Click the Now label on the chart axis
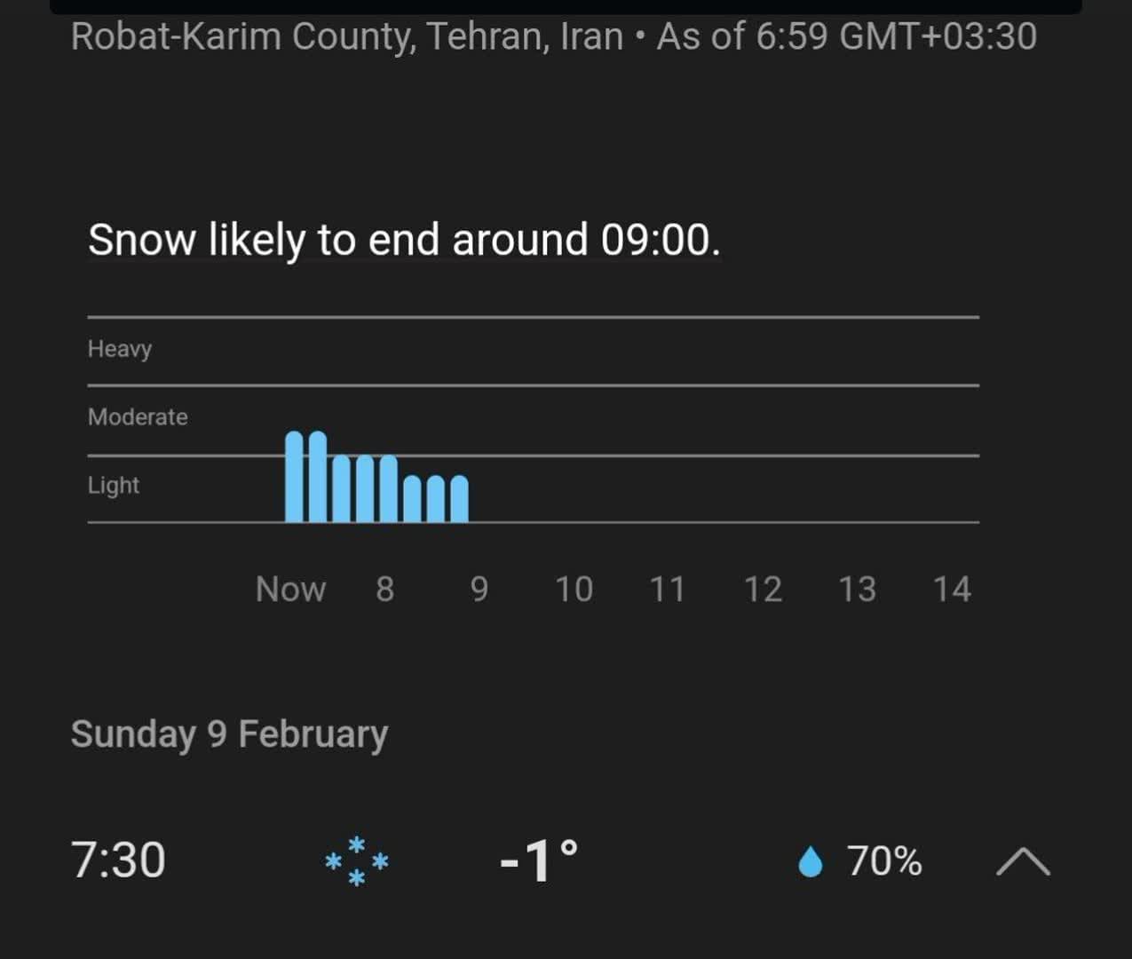Viewport: 1132px width, 959px height. point(290,590)
